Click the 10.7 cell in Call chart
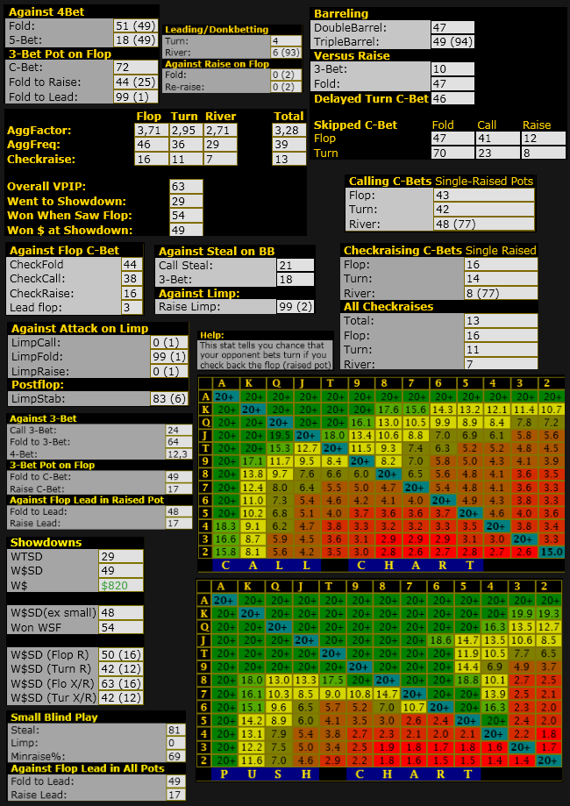This screenshot has width=570, height=806. point(549,410)
